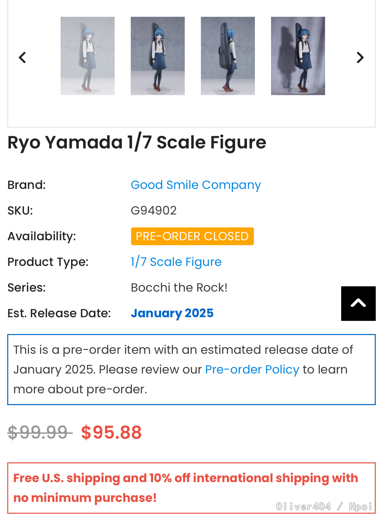Click the red sale price $95.88
383x518 pixels.
[x=111, y=432]
